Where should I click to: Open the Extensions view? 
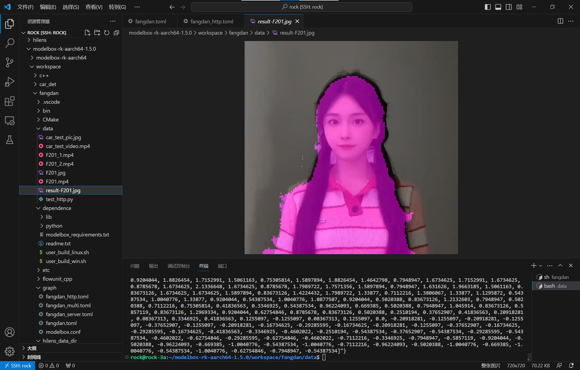pyautogui.click(x=10, y=101)
